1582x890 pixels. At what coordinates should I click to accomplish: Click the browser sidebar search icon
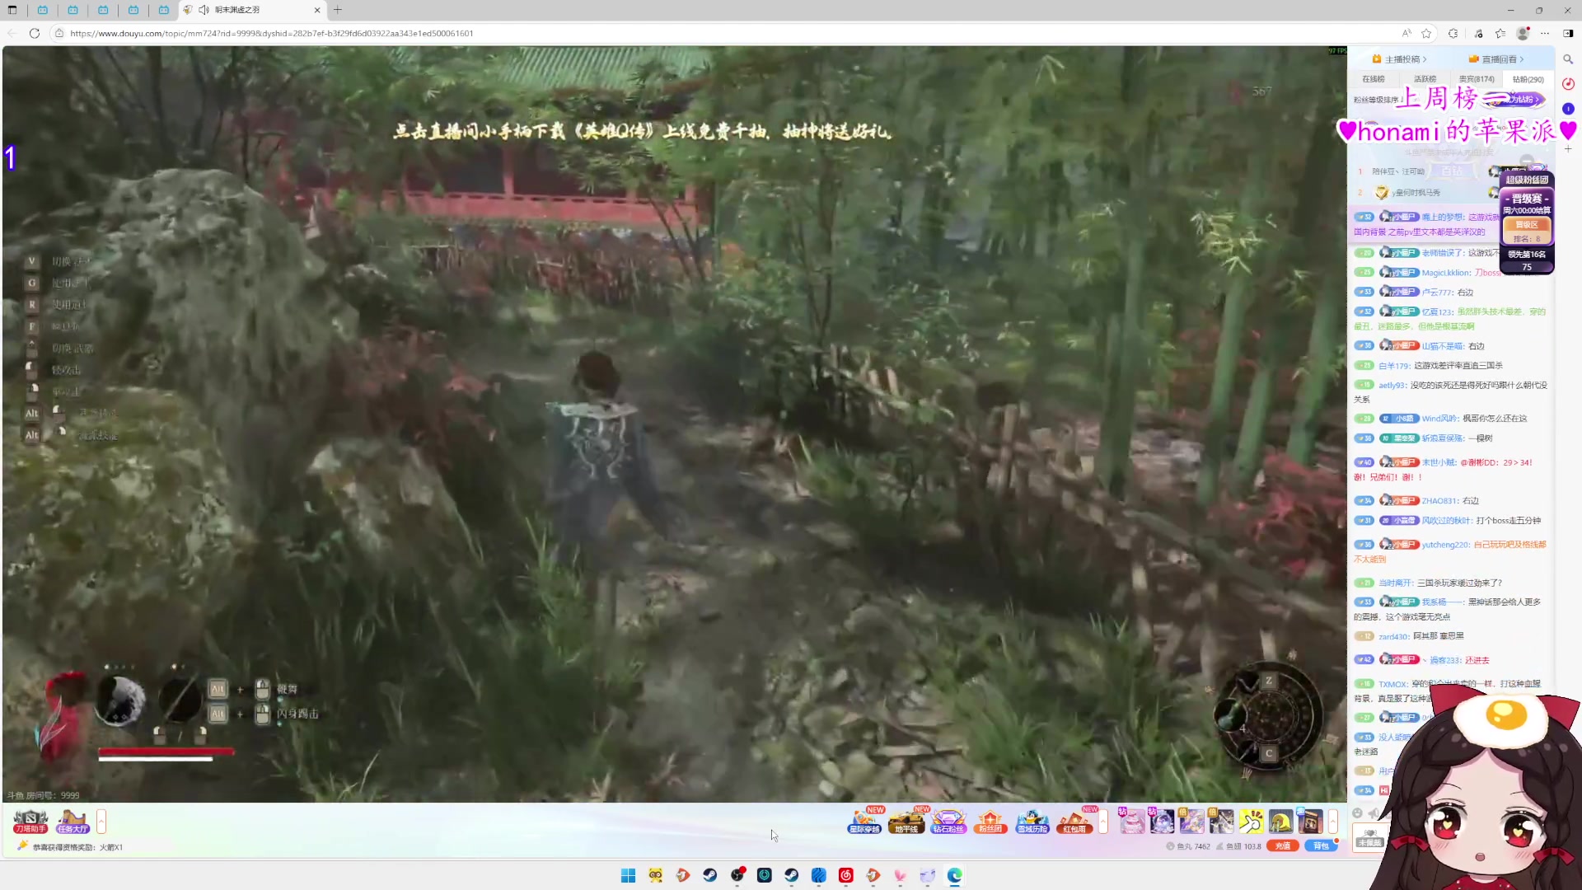click(x=1568, y=59)
